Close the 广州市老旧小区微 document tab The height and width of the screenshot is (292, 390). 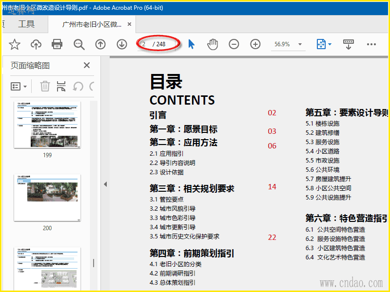pos(129,24)
